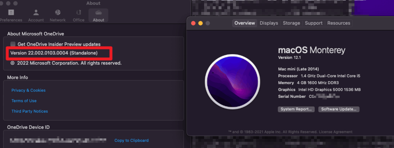The image size is (394, 148).
Task: Click the Mac mini (Late 2014) text
Action: [x=298, y=69]
